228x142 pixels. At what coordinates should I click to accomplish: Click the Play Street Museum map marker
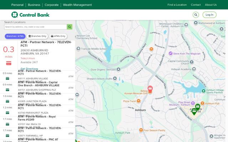coord(193,103)
